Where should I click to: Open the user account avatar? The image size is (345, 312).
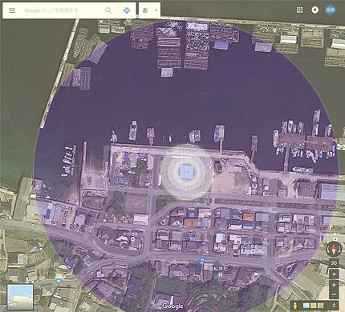(x=331, y=10)
